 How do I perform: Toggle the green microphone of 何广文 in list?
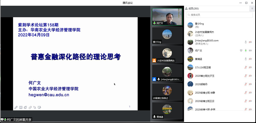click(245, 50)
